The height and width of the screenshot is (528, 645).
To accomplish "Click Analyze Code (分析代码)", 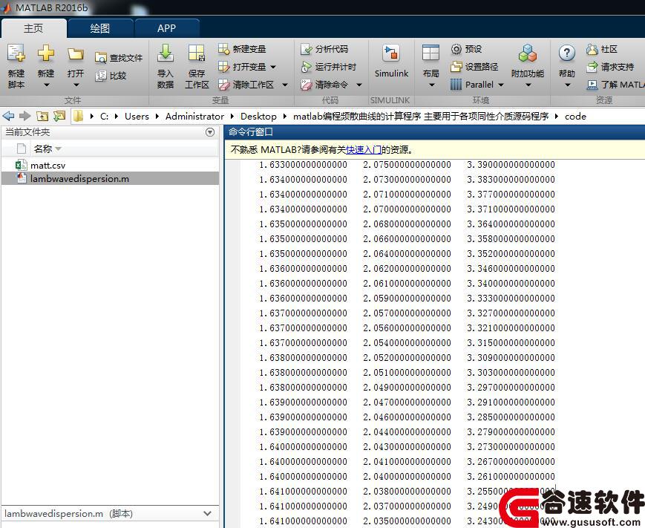I will click(324, 49).
